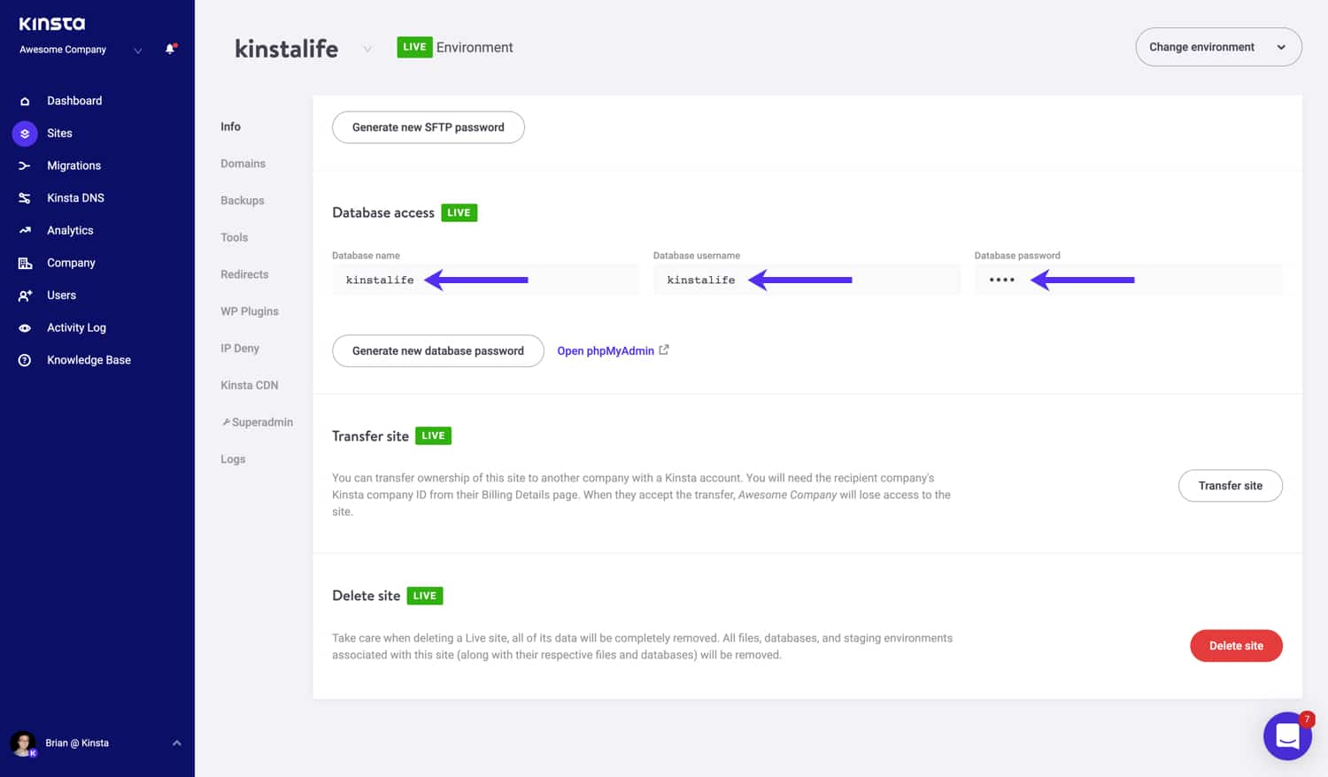Switch to the Superadmin tab
The image size is (1328, 777).
[x=262, y=422]
